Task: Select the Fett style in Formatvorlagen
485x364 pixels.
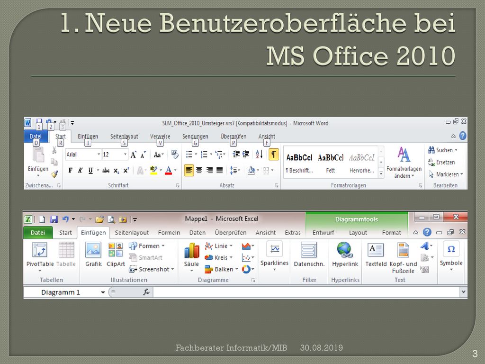Action: point(330,164)
